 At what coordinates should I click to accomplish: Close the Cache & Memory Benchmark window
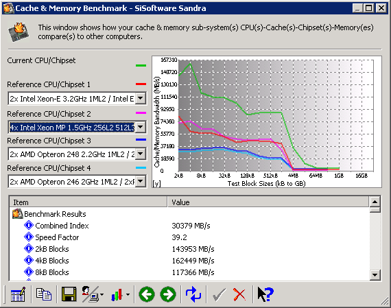coord(381,8)
